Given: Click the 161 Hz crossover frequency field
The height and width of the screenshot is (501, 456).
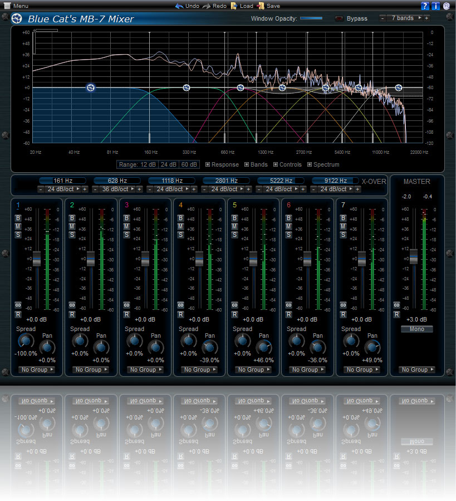Looking at the screenshot, I should [x=62, y=181].
